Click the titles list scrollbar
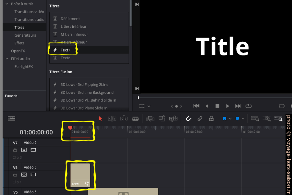292x195 pixels. point(130,13)
